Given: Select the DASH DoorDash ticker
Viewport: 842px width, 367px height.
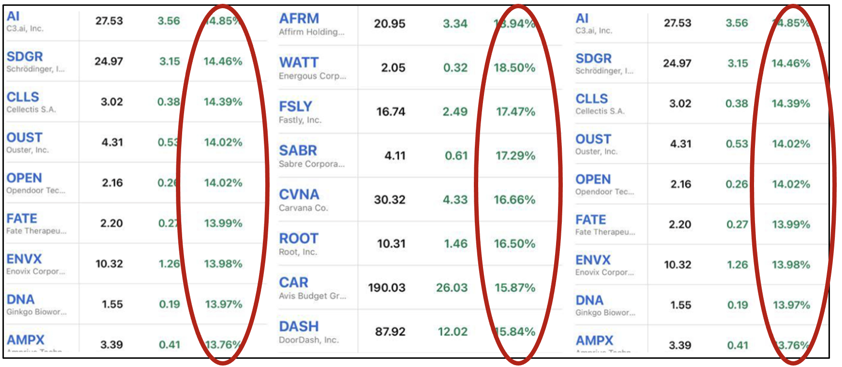Looking at the screenshot, I should tap(299, 326).
